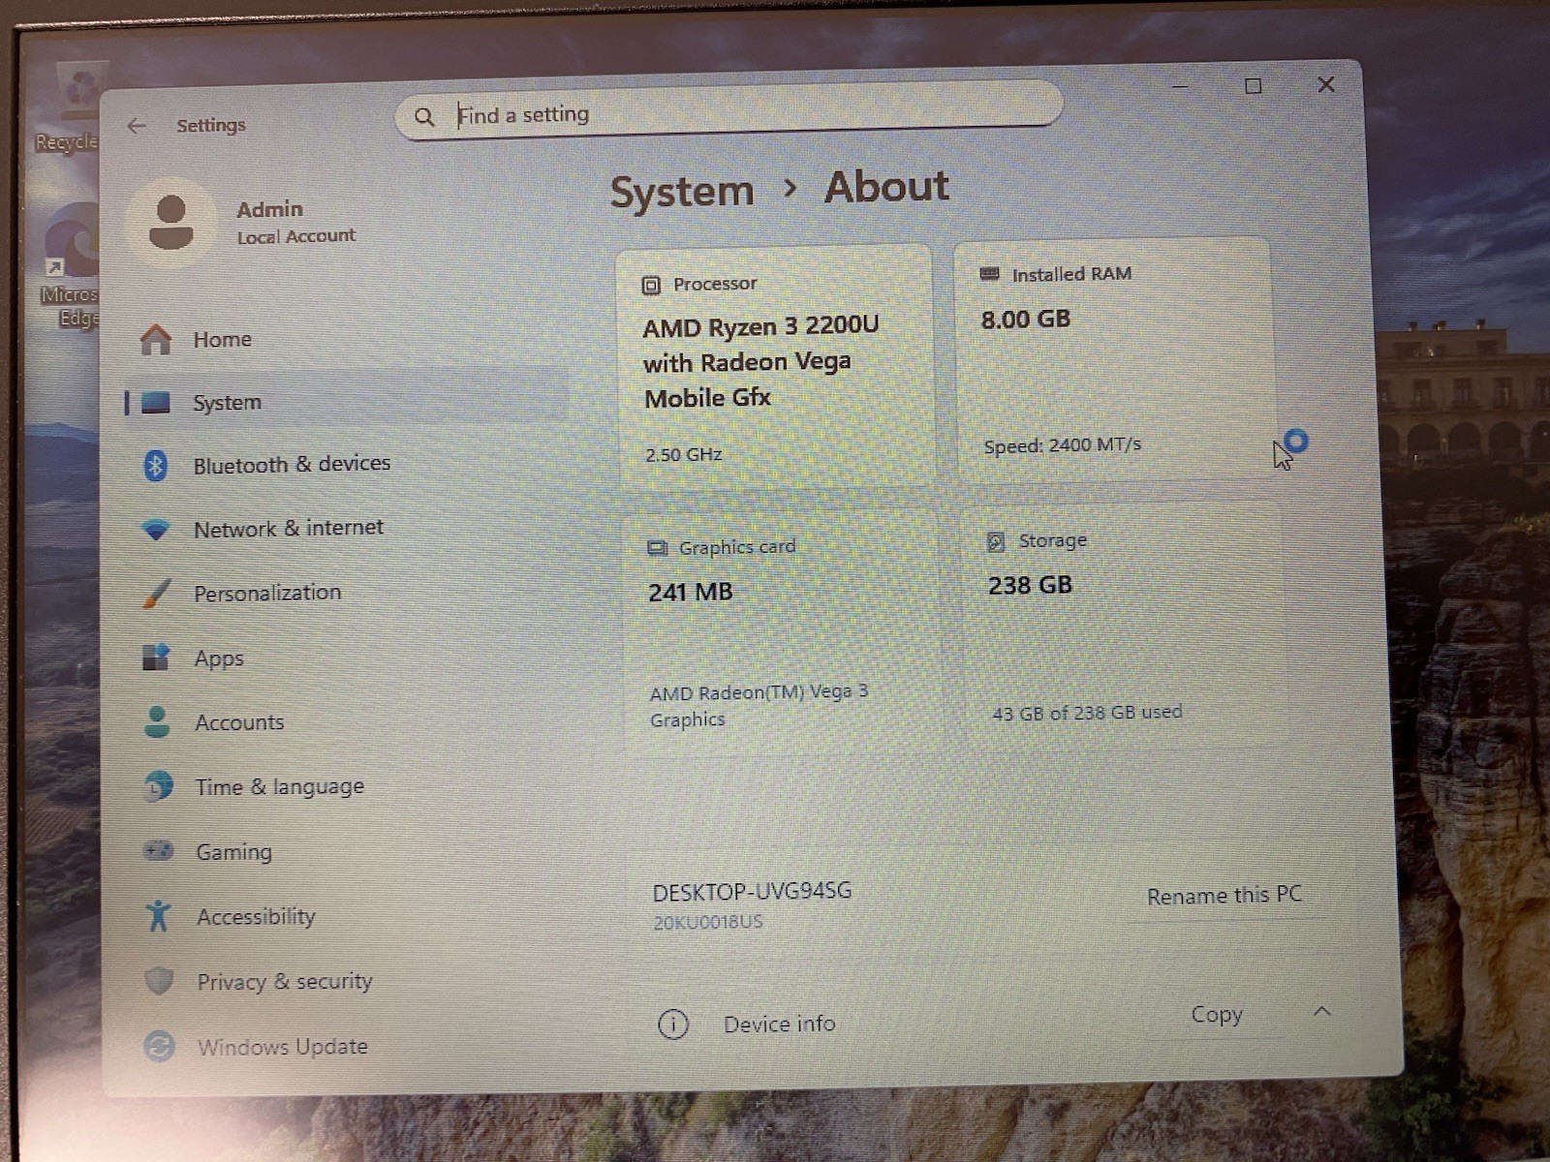
Task: Click the AMD Ryzen 3 2200U processor text
Action: pos(760,362)
